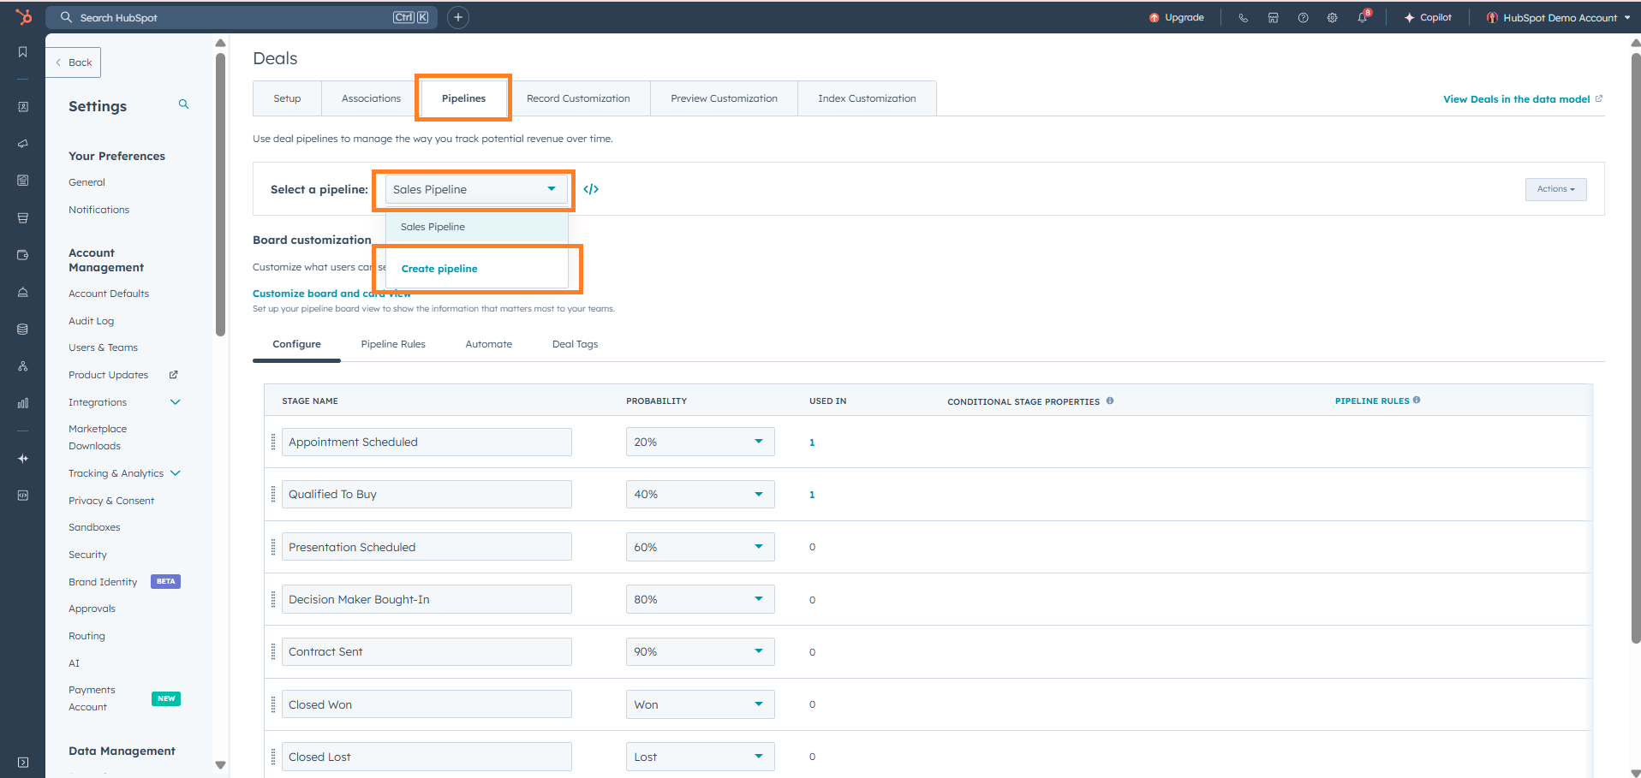
Task: Open the notifications bell with badge
Action: (1363, 16)
